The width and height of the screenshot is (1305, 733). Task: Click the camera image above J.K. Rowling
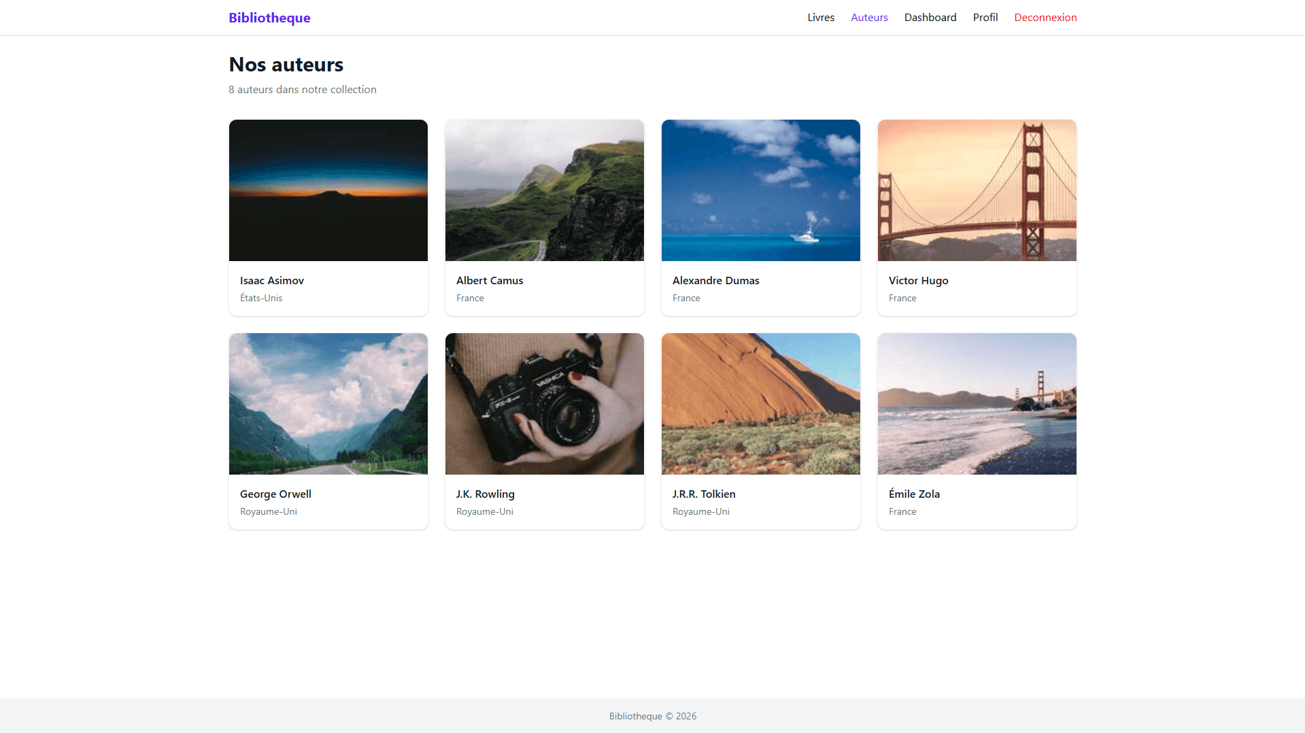click(x=544, y=403)
